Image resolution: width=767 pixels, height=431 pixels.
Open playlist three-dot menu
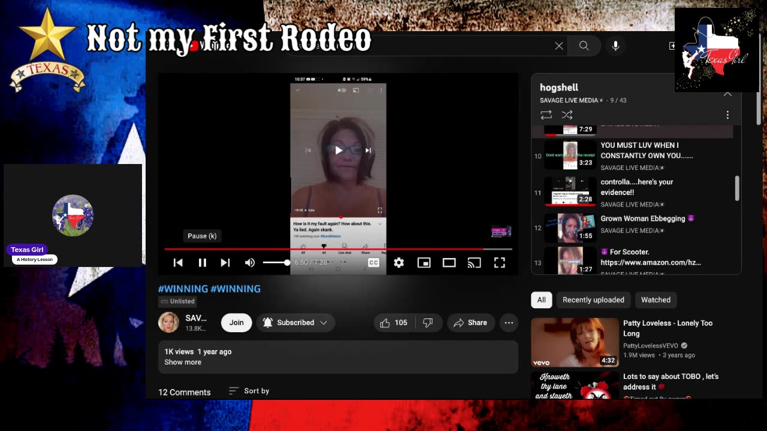(727, 115)
